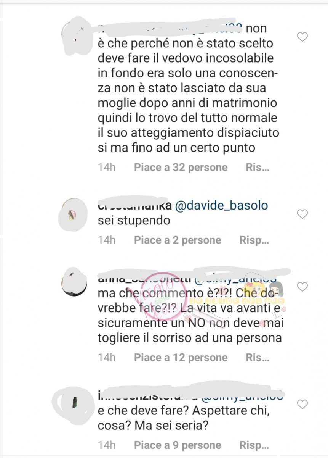The image size is (328, 458).
Task: View 'Piace a 32 persone' likes list
Action: [181, 167]
